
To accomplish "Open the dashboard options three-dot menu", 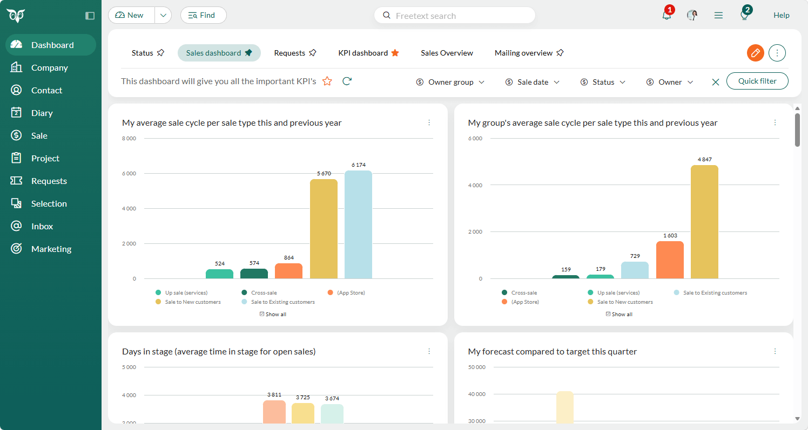I will pos(777,53).
